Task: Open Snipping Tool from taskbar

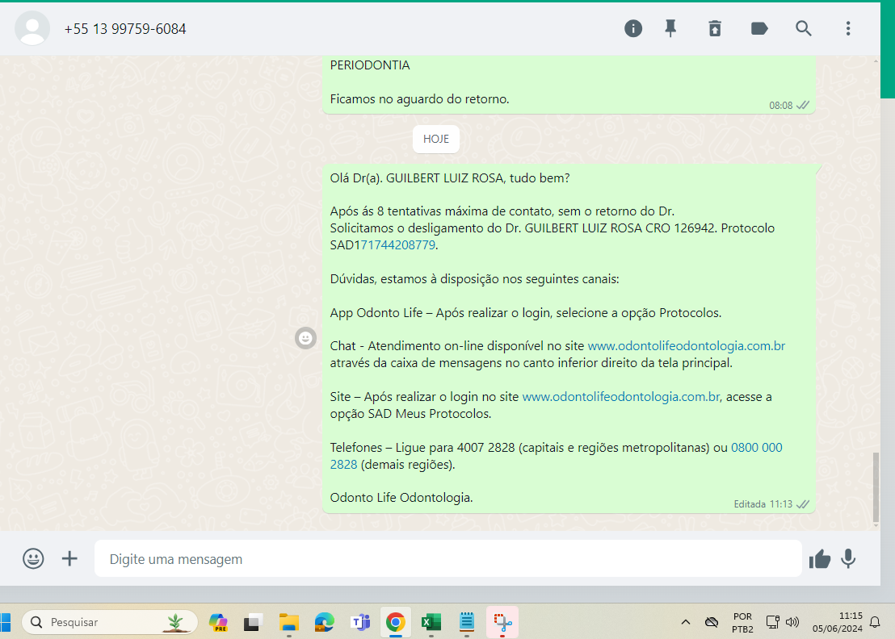Action: coord(502,623)
